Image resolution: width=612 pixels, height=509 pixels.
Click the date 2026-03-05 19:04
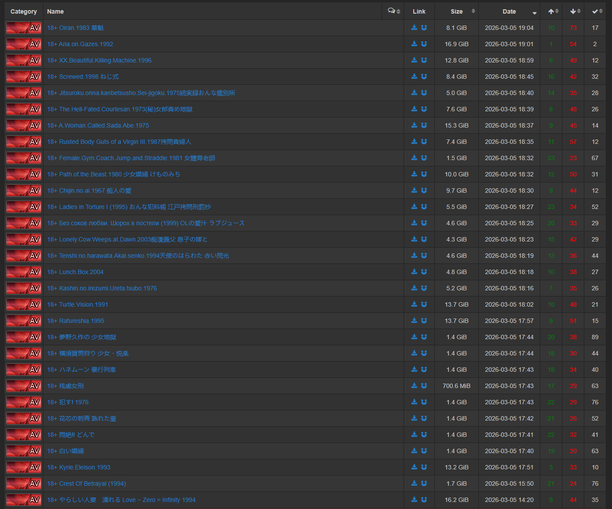click(x=510, y=28)
